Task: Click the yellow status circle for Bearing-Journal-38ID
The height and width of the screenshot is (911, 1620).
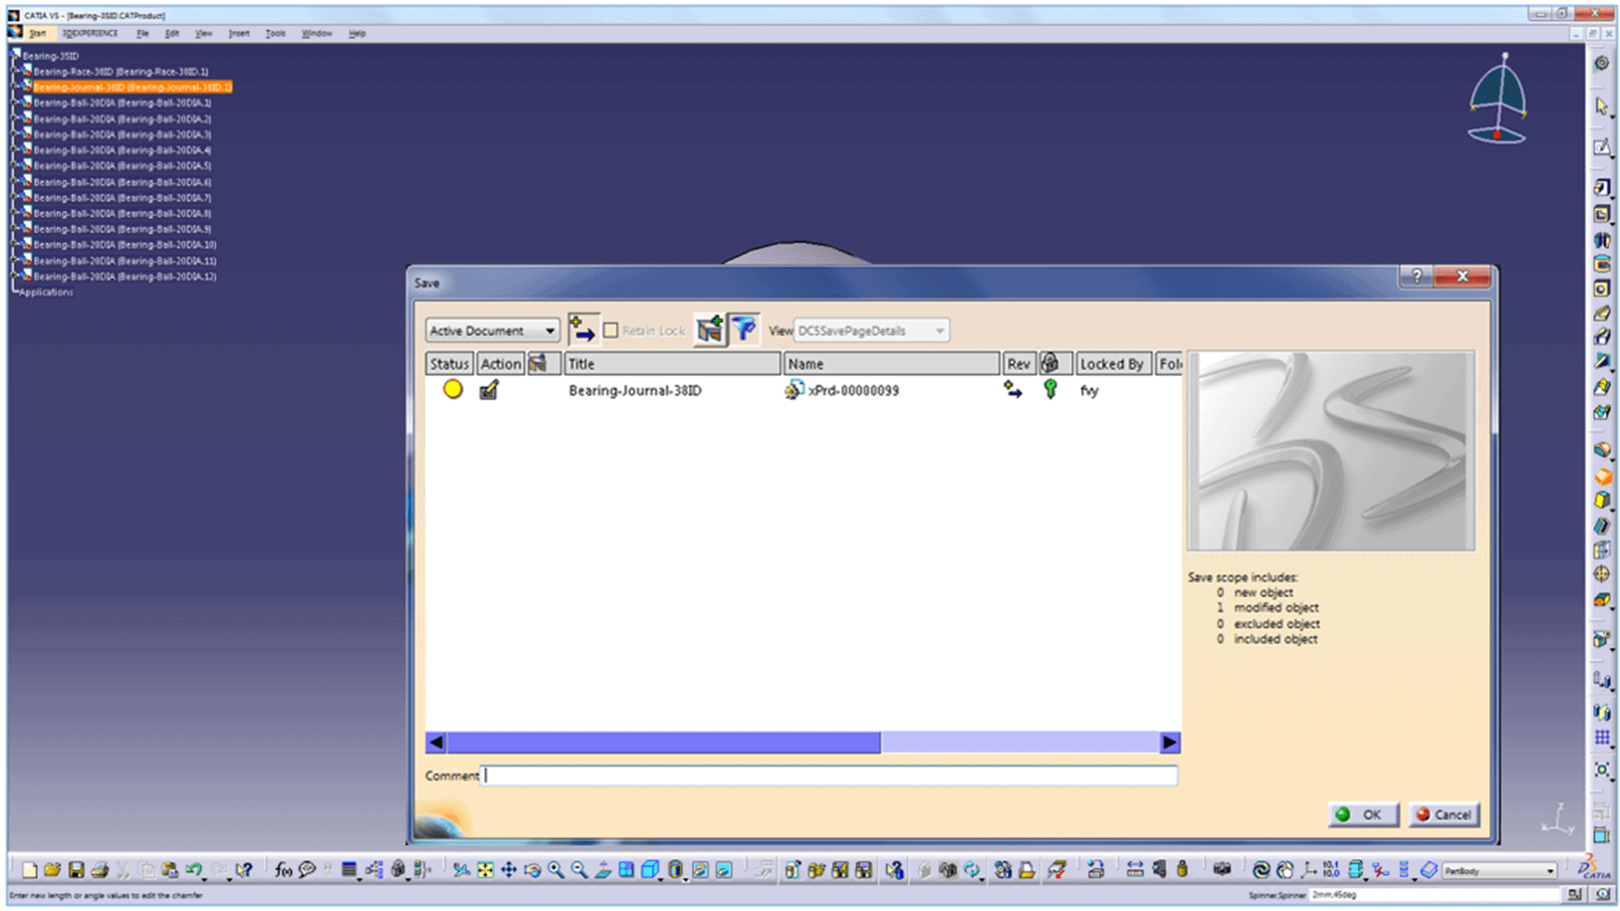Action: (453, 389)
